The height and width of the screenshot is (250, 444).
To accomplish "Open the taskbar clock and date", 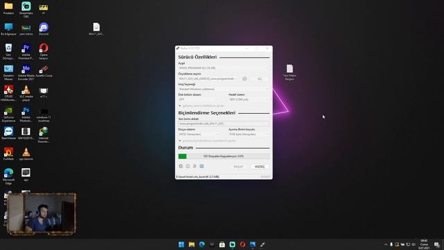I will click(x=424, y=244).
